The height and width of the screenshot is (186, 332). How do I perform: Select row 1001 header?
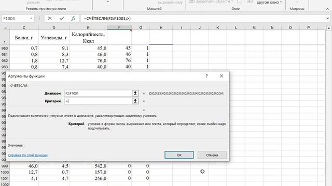tap(5, 179)
